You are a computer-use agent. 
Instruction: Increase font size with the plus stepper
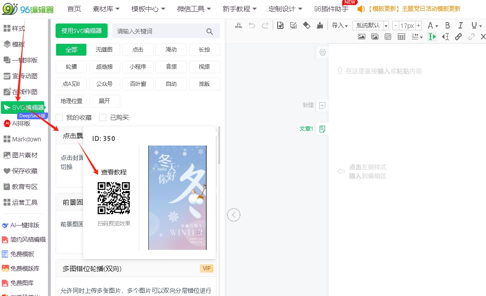418,26
